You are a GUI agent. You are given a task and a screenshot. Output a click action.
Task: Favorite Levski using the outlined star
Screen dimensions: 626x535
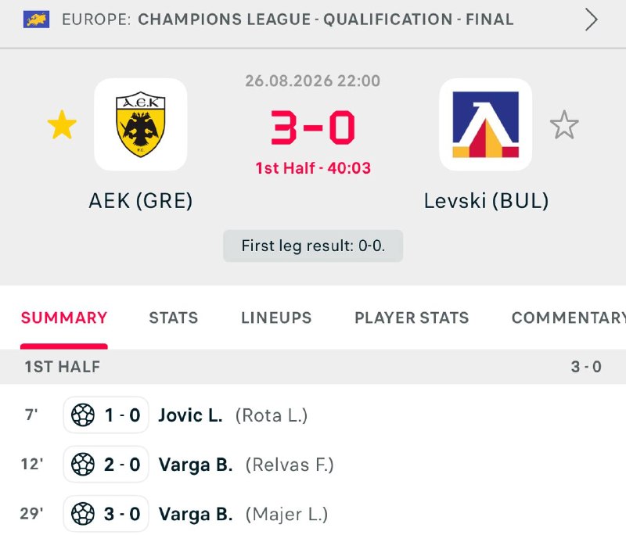564,125
